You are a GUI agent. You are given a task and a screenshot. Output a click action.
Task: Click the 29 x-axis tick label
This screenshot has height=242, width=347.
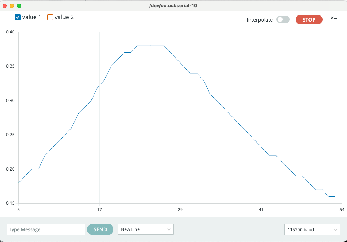coord(180,210)
